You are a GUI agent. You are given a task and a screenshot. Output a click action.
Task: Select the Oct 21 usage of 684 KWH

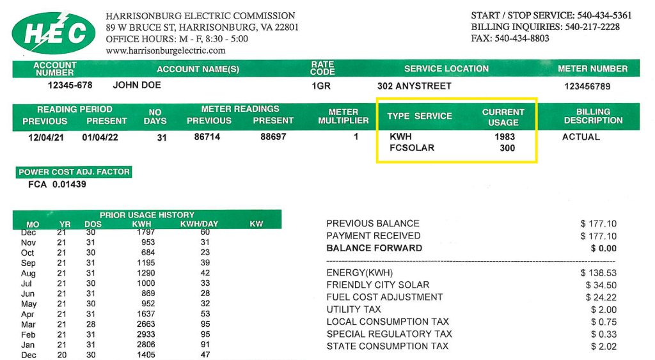tap(148, 253)
